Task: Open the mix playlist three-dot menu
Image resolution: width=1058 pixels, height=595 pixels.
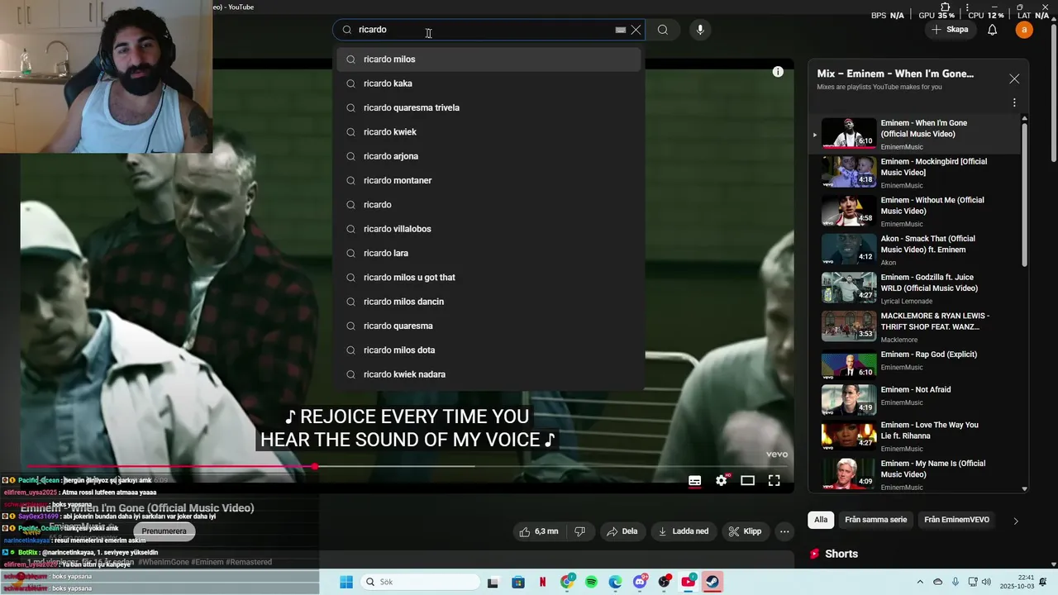Action: (x=1014, y=103)
